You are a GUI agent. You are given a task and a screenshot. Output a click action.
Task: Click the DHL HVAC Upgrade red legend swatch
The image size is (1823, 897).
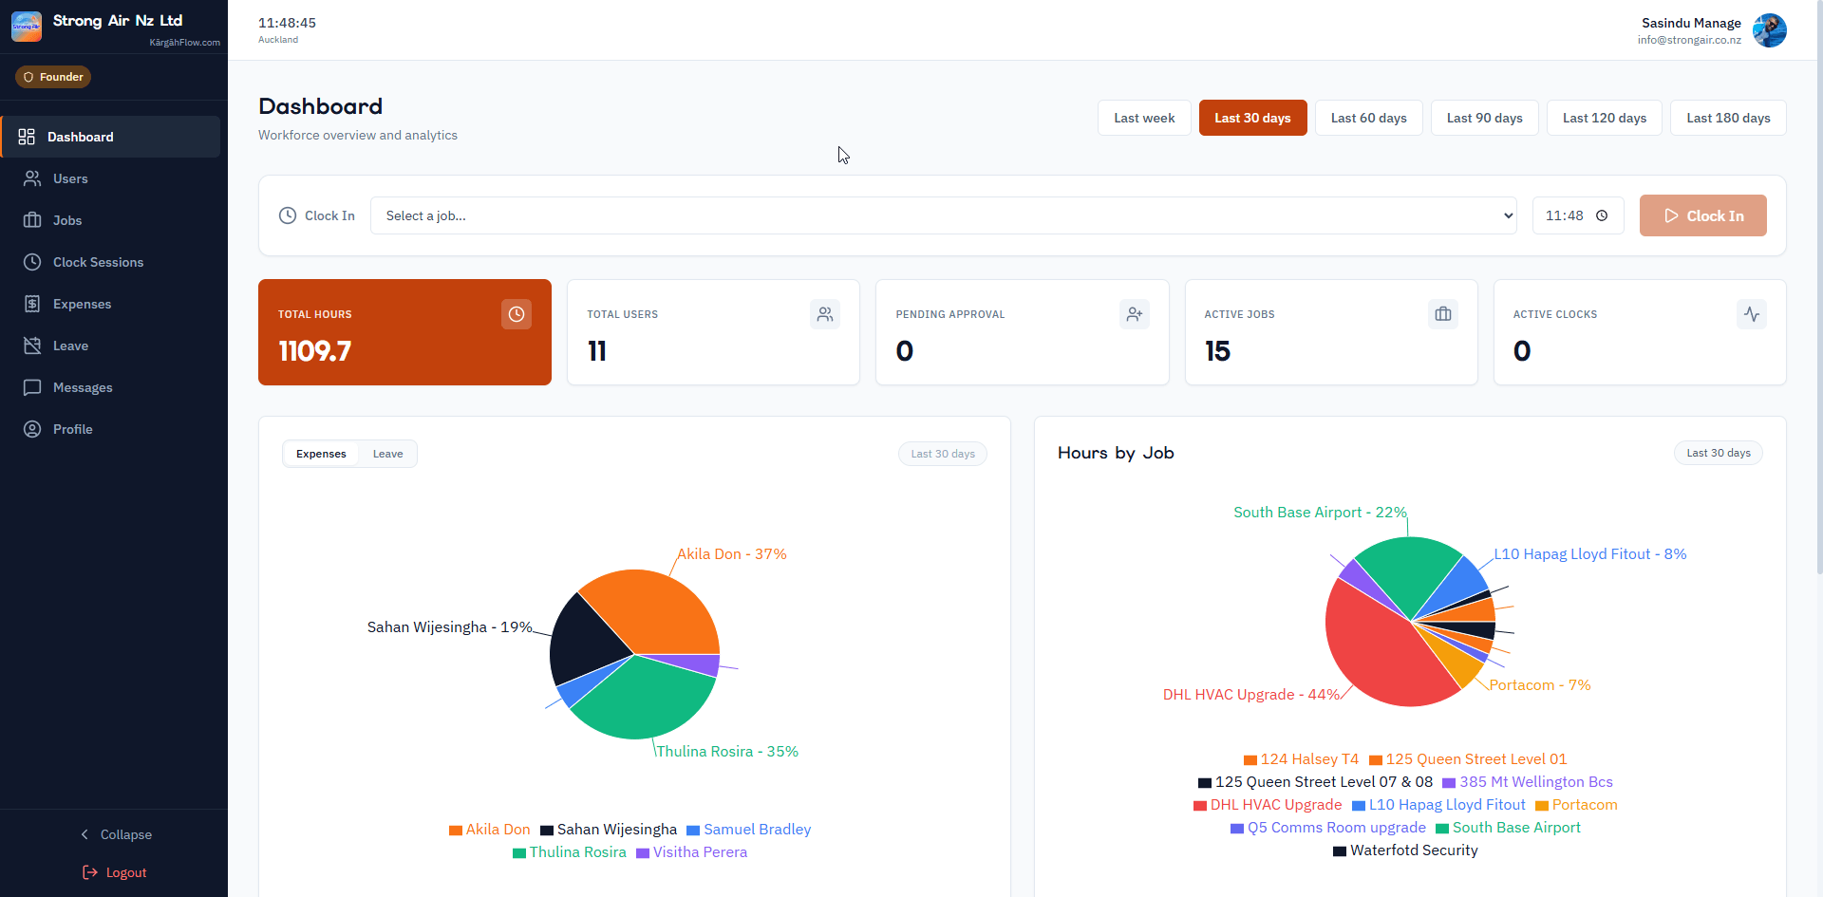click(1200, 806)
